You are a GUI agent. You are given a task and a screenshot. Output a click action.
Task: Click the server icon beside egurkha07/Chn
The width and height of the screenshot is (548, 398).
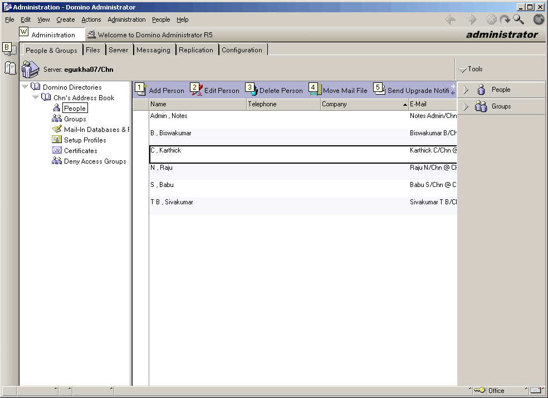coord(31,69)
